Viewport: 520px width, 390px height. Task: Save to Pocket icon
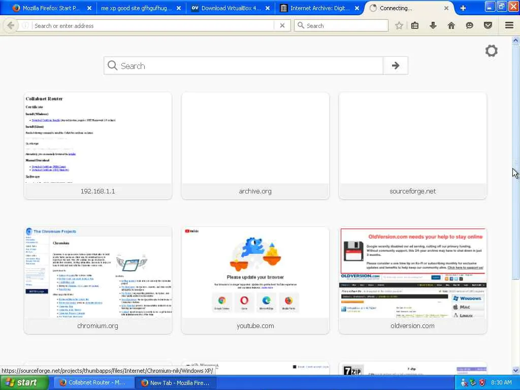[487, 25]
